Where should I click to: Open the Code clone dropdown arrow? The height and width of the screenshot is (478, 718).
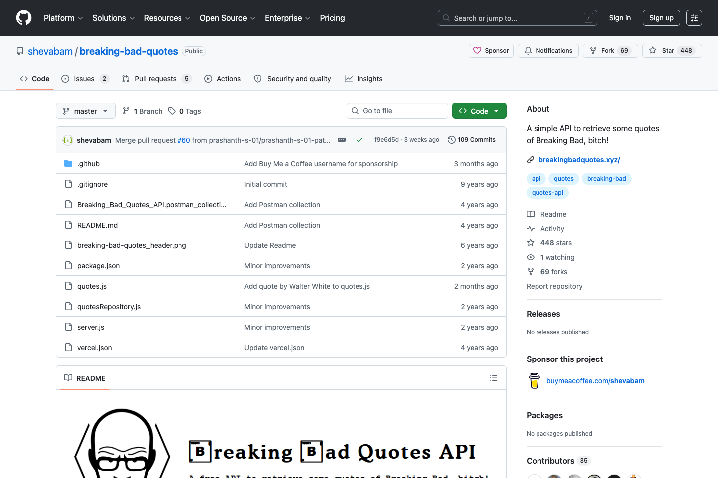[496, 110]
